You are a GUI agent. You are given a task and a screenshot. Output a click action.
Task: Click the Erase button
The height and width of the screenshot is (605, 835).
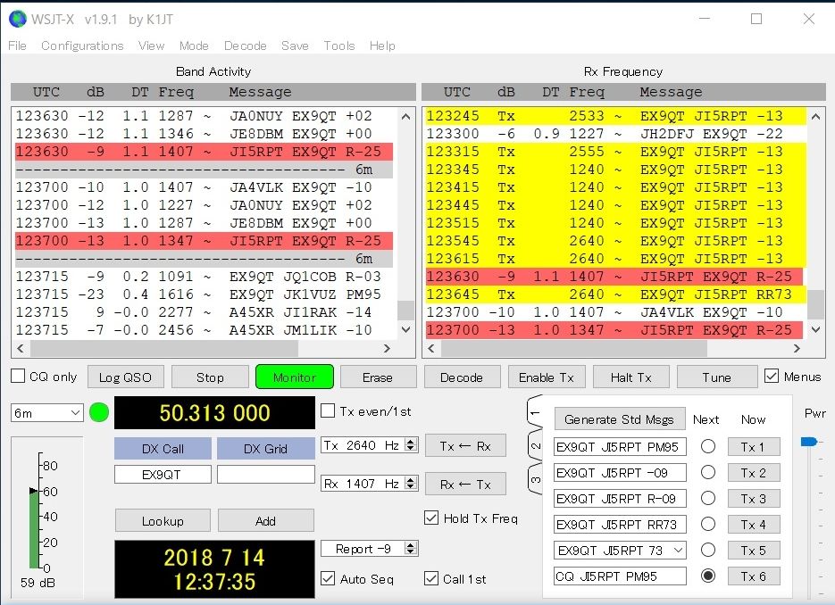(378, 377)
